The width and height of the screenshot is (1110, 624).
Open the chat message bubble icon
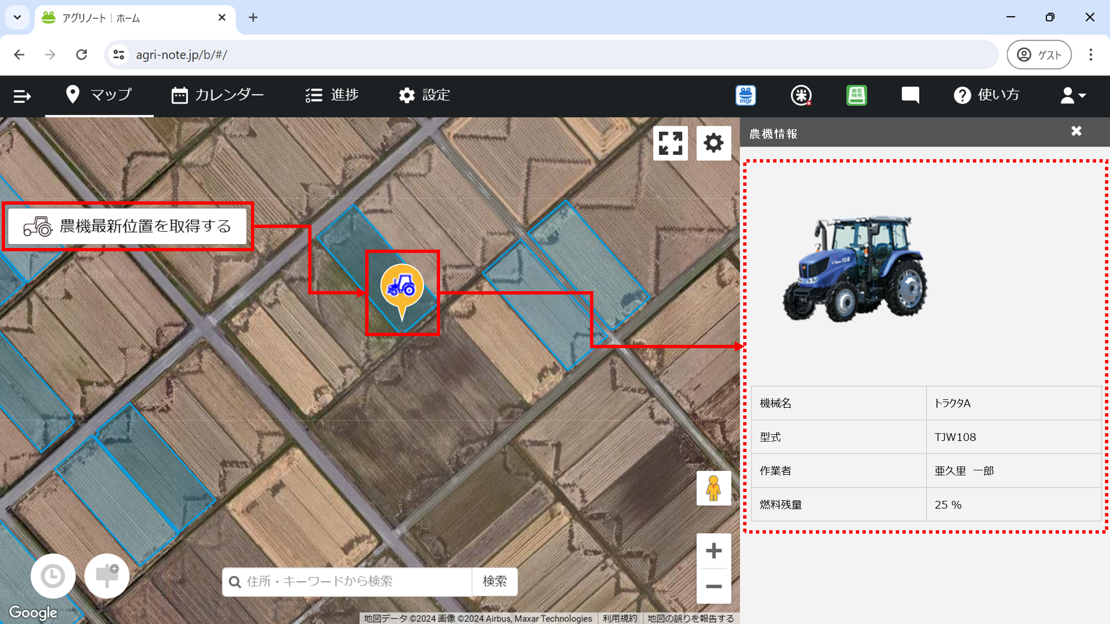click(x=910, y=95)
